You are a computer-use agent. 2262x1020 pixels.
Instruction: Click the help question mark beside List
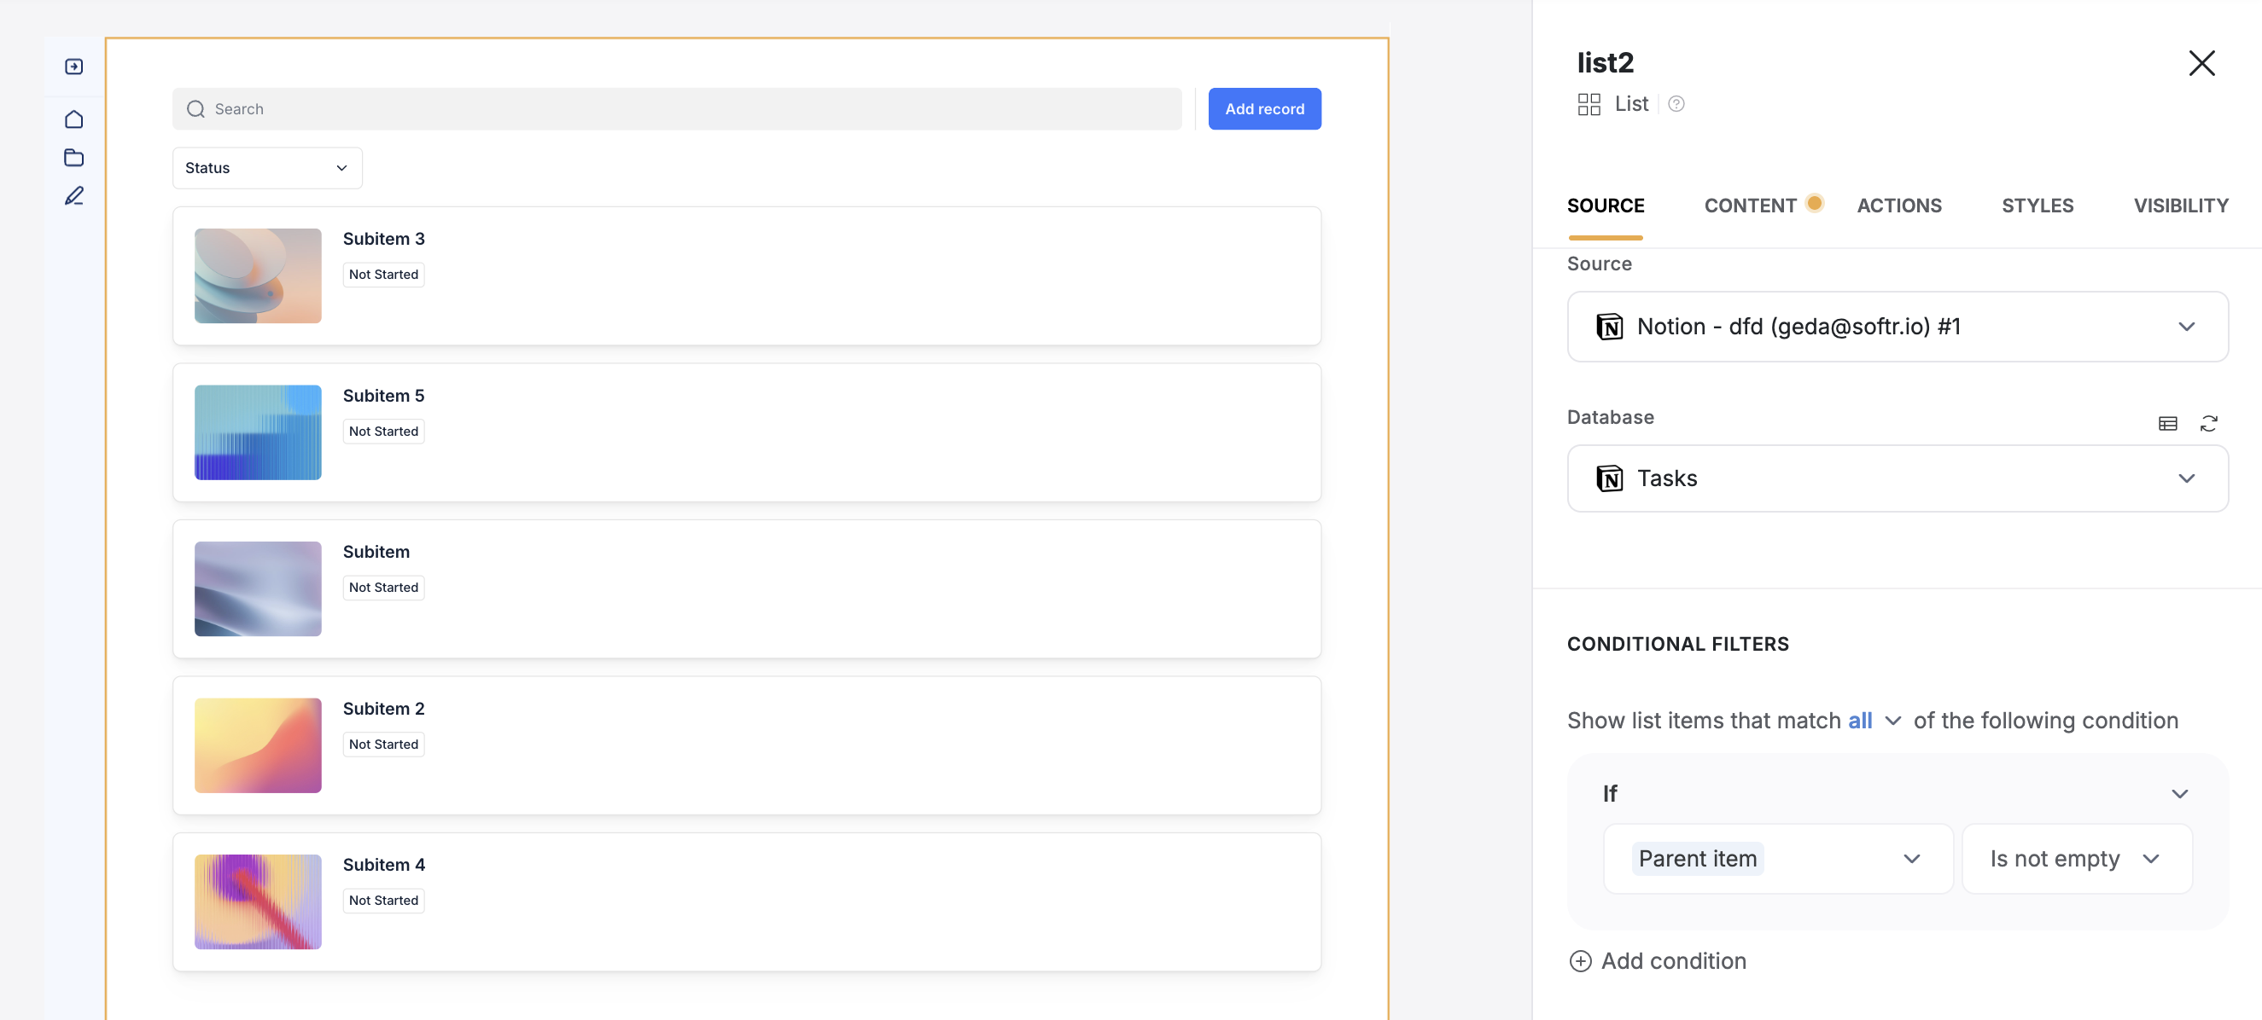(1676, 104)
